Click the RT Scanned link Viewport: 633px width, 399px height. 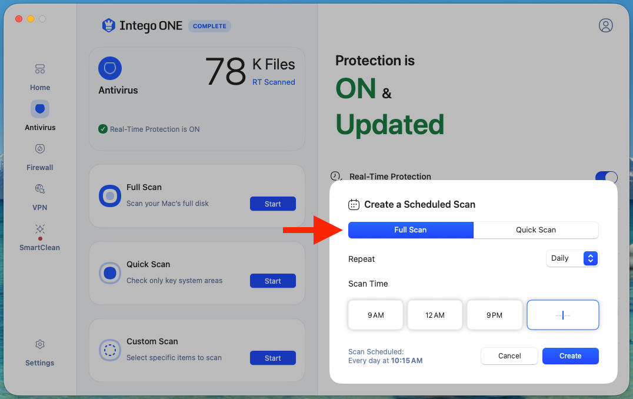click(x=274, y=82)
